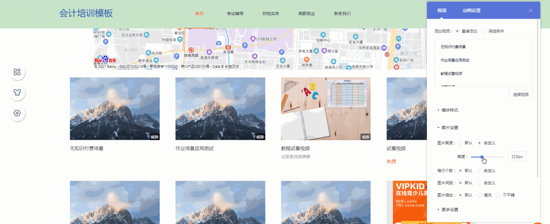Open the shirt-shaped theme icon in left sidebar
550x224 pixels.
point(17,92)
